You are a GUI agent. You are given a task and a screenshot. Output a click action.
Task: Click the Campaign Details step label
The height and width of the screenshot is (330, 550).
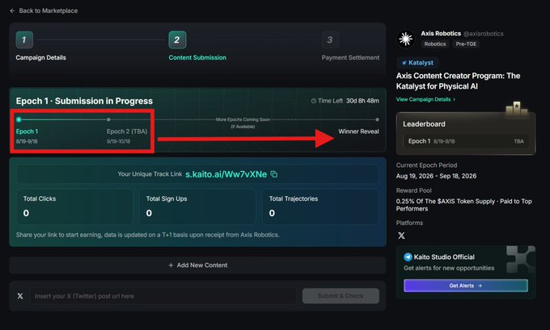40,57
